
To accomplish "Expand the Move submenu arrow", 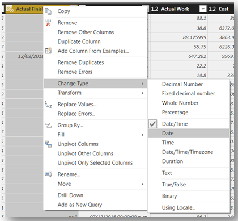I will coord(142,184).
